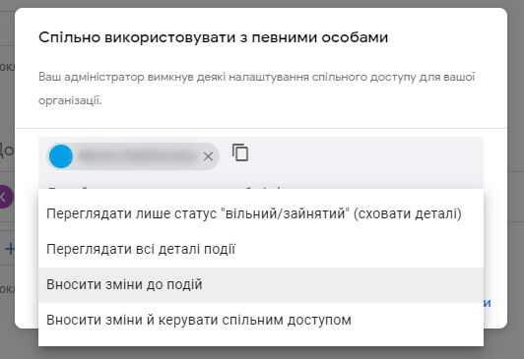
Task: Select "Переглядати лише статус вільний/зайнятий" permission
Action: tap(261, 213)
